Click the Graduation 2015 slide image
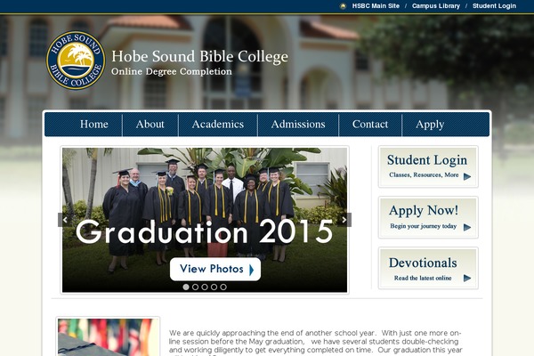534x356 pixels. pos(205,220)
